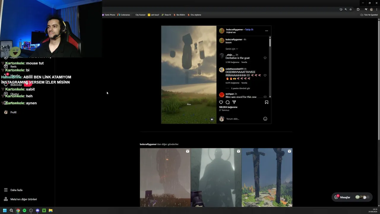Like the wohpan comment
The height and width of the screenshot is (214, 380).
265,97
